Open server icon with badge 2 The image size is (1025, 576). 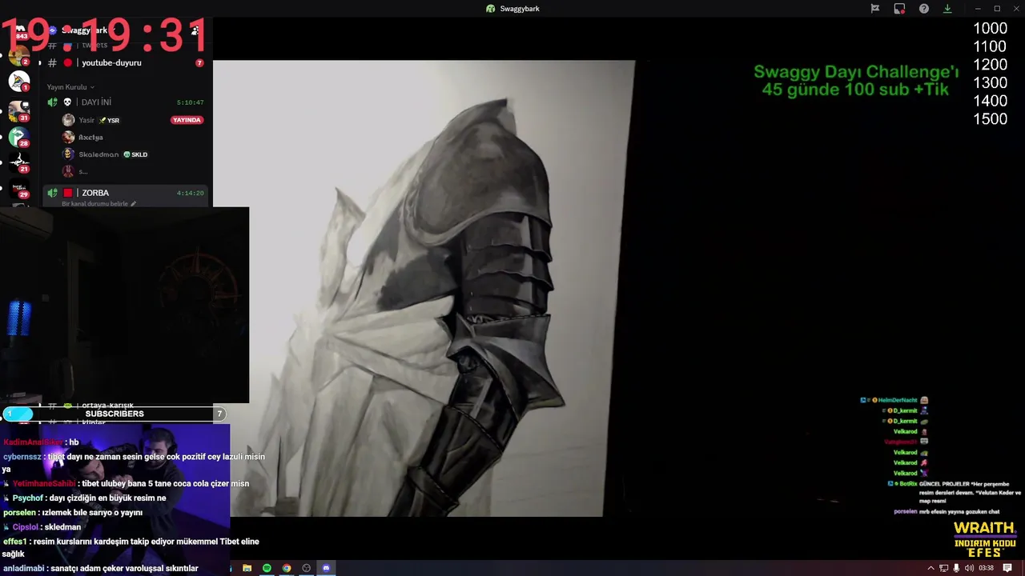pos(18,55)
